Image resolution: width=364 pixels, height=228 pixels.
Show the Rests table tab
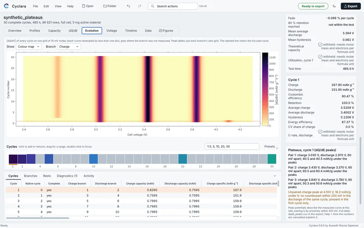coord(47,176)
